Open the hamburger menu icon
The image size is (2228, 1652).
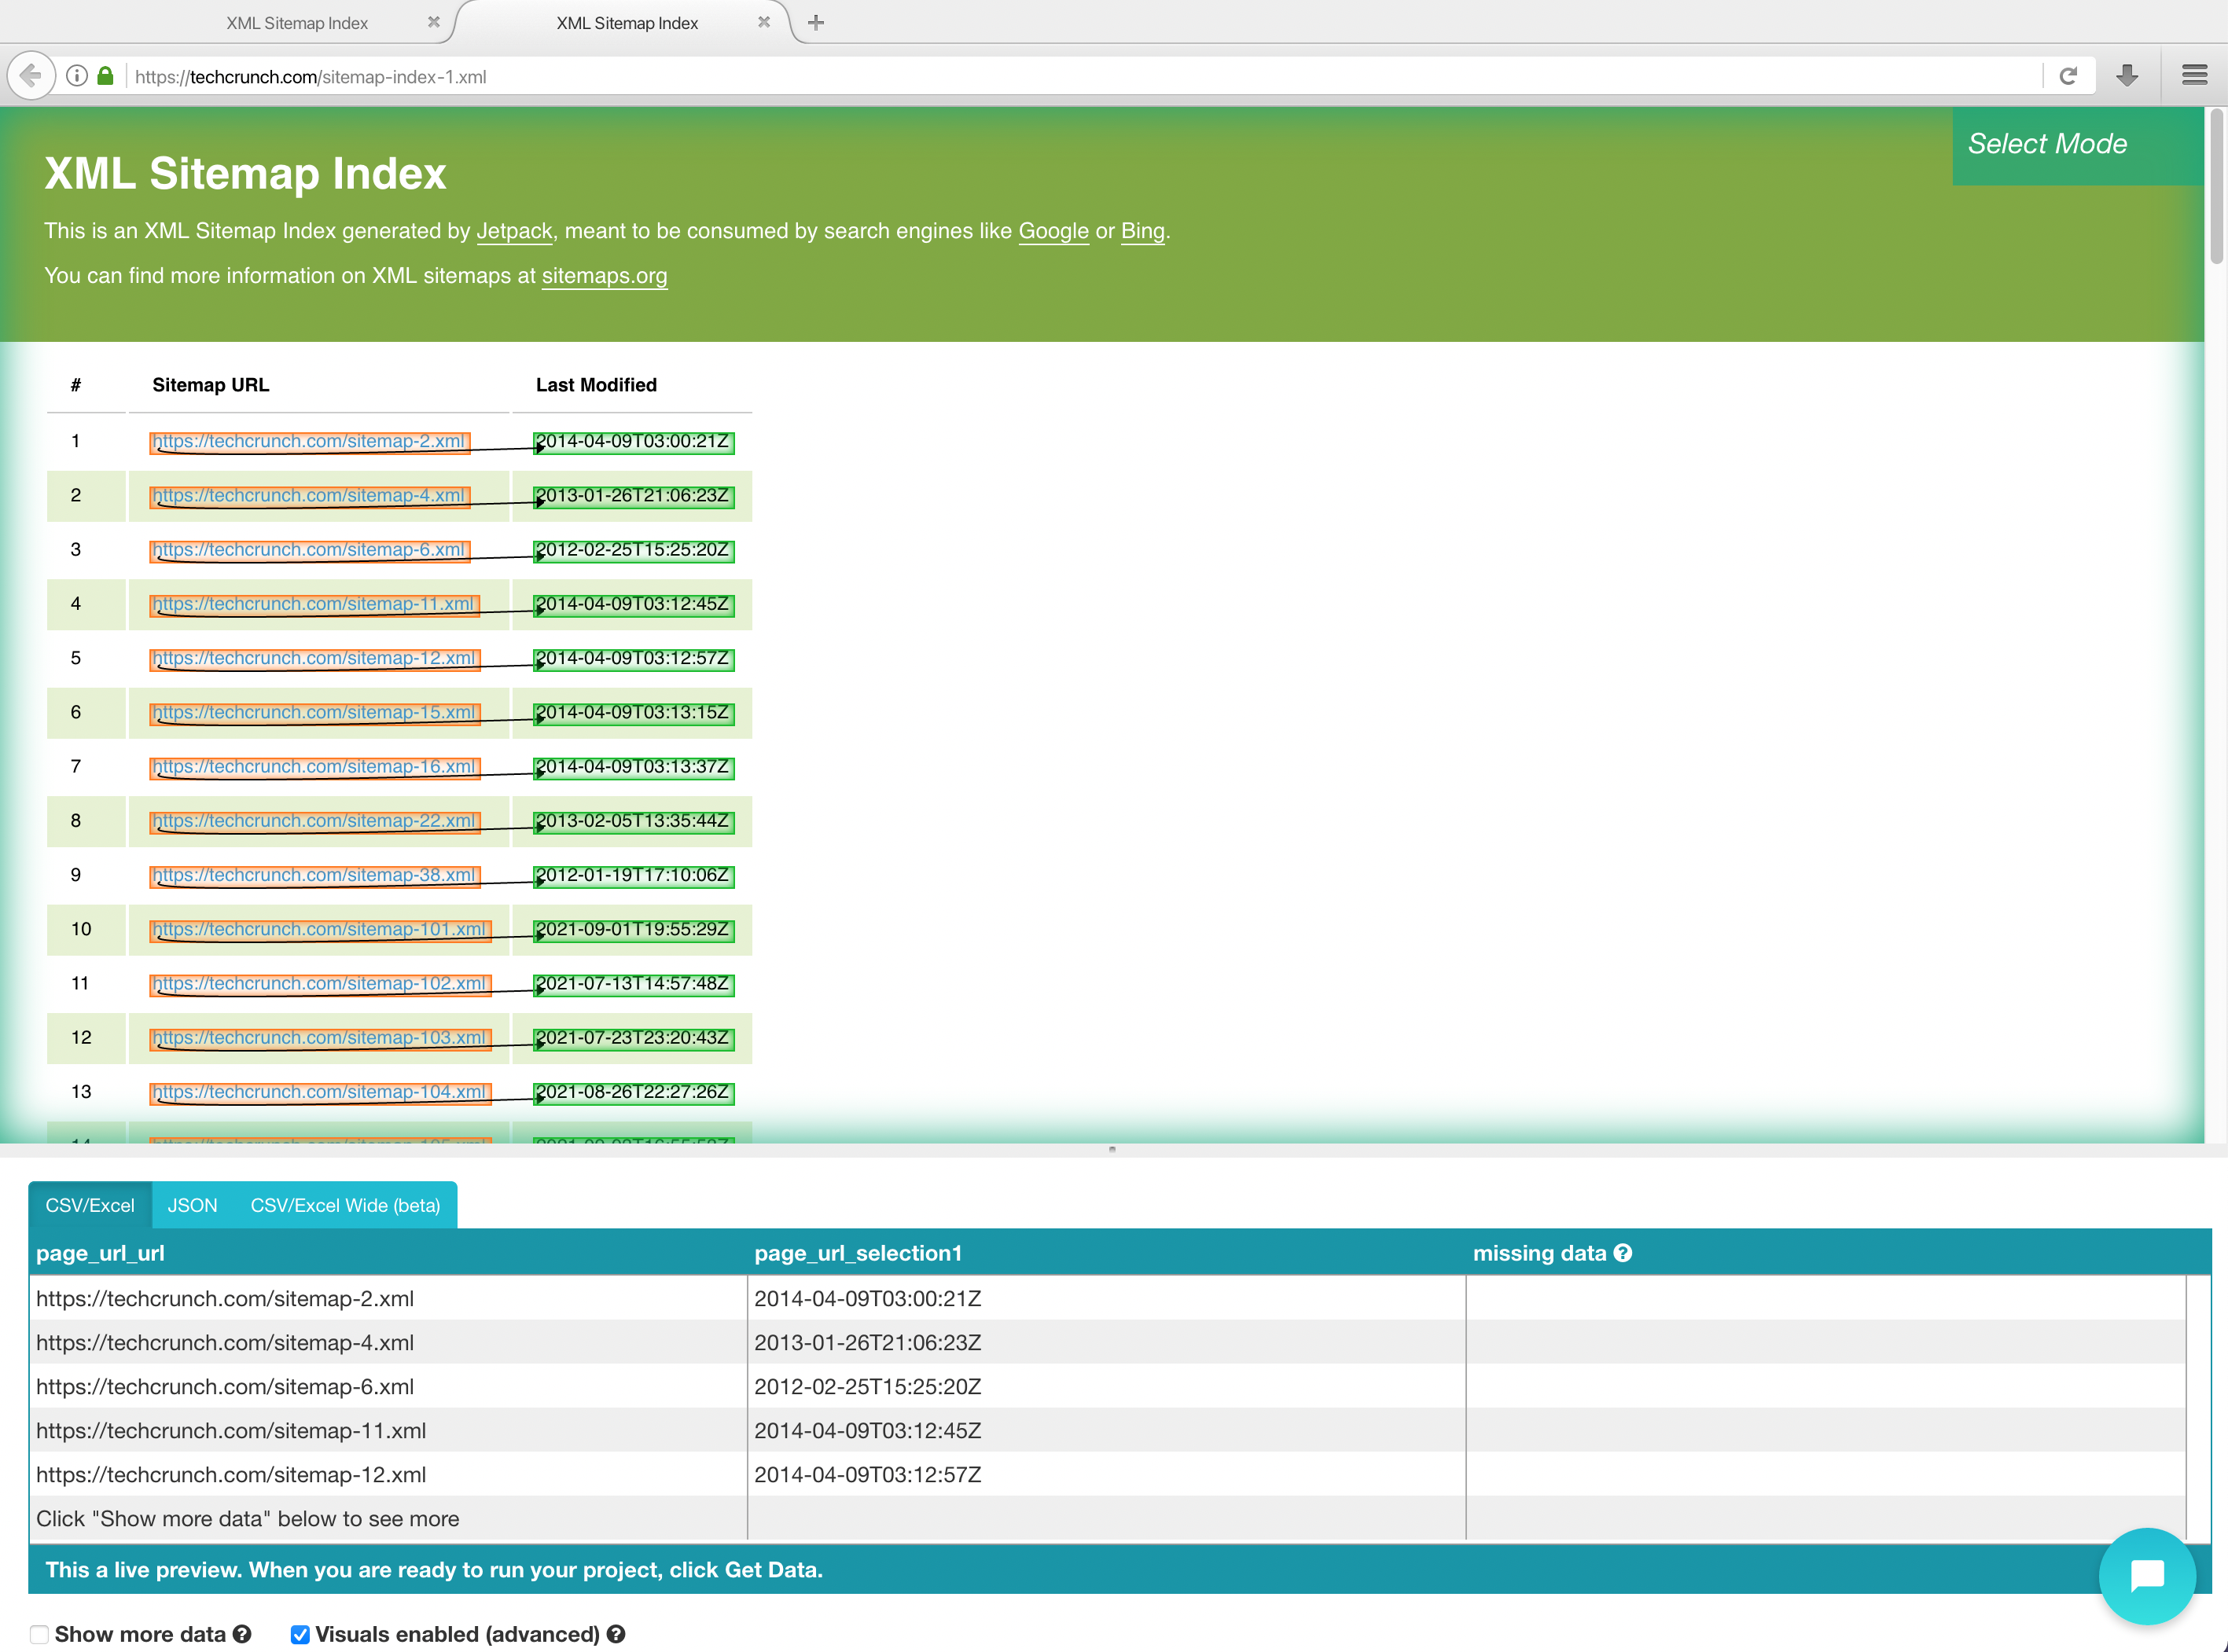2194,76
